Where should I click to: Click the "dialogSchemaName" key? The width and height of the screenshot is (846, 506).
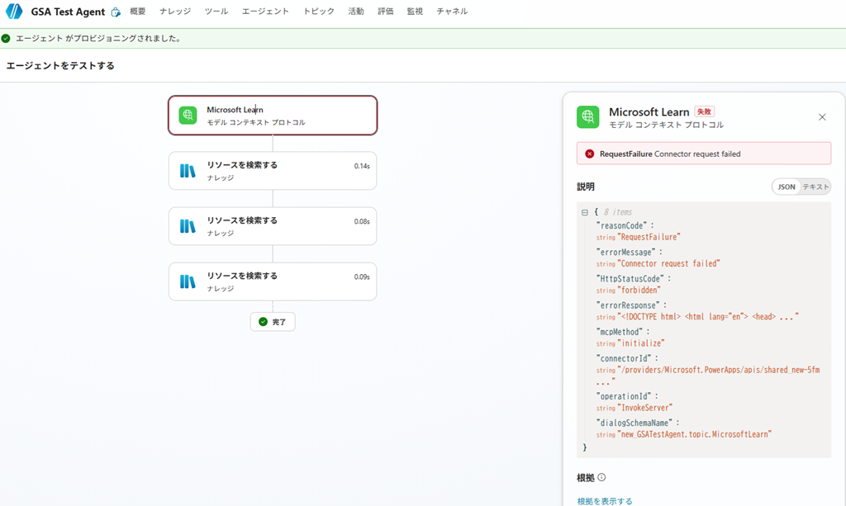(x=634, y=423)
